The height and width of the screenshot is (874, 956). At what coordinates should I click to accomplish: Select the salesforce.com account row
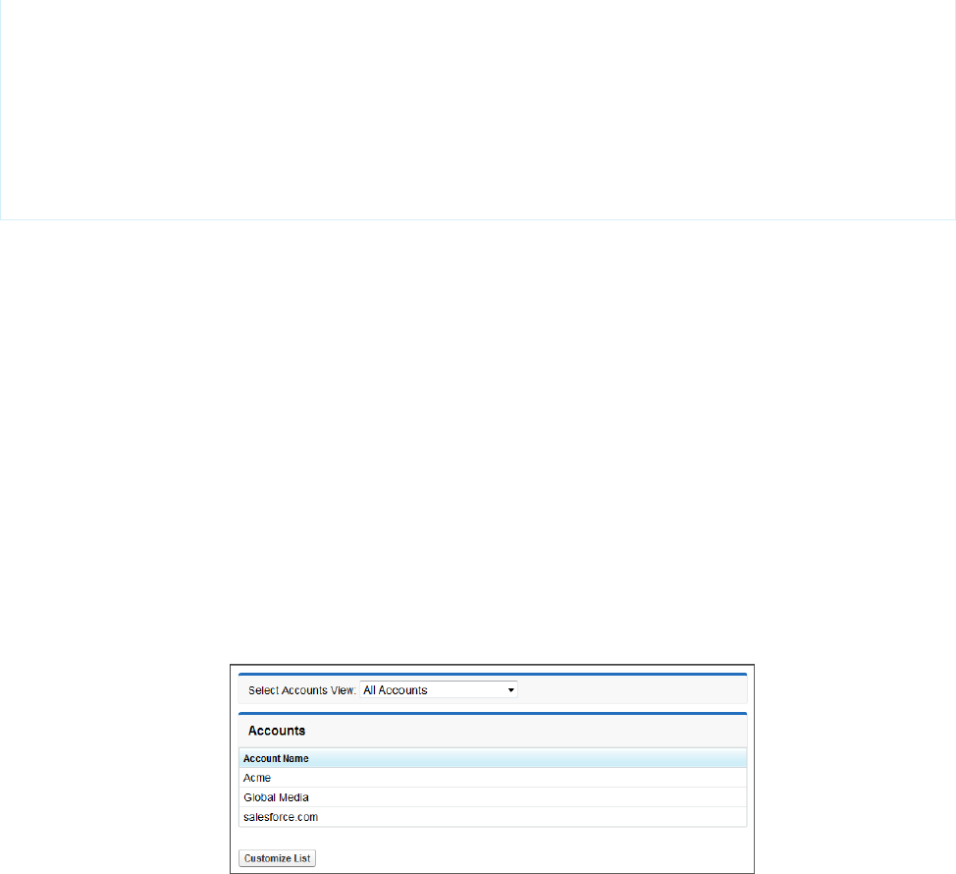pyautogui.click(x=493, y=817)
